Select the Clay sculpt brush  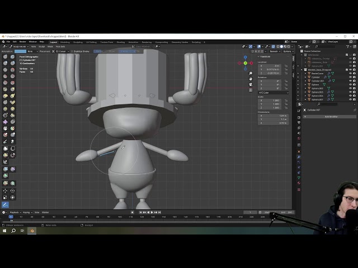point(5,63)
